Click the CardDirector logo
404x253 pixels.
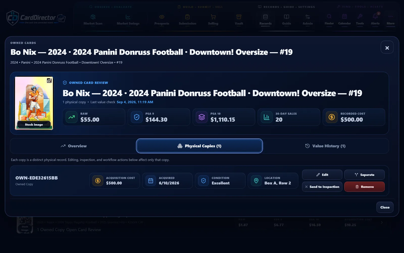coord(36,18)
